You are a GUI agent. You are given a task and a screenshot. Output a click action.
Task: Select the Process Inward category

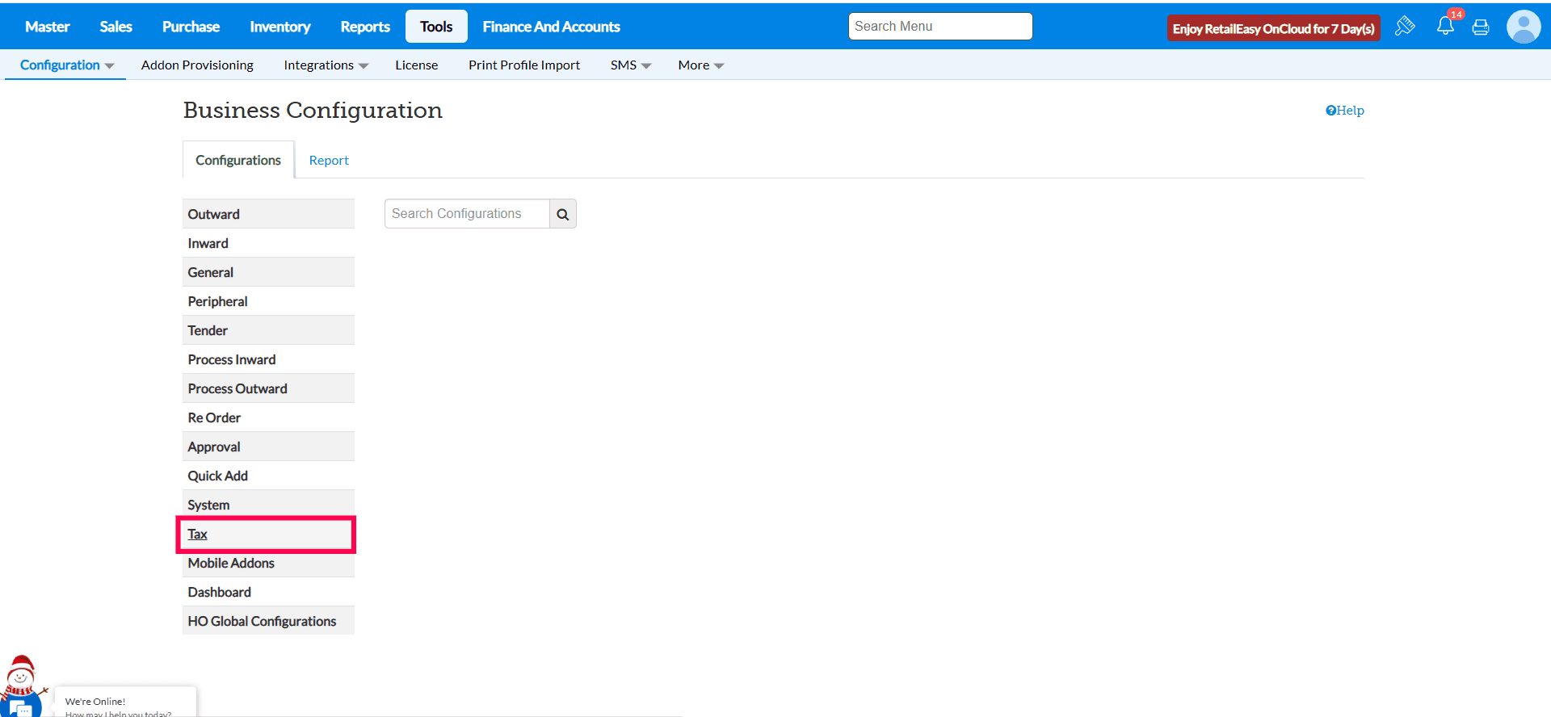[268, 359]
